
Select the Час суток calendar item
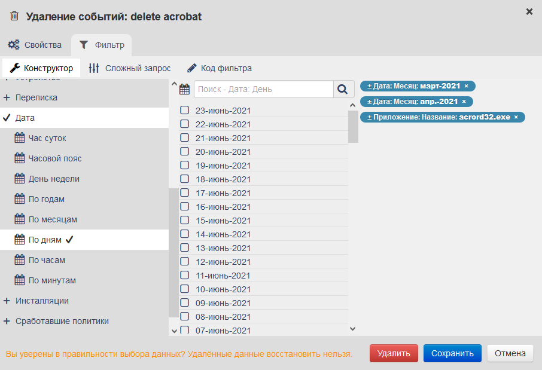click(47, 138)
